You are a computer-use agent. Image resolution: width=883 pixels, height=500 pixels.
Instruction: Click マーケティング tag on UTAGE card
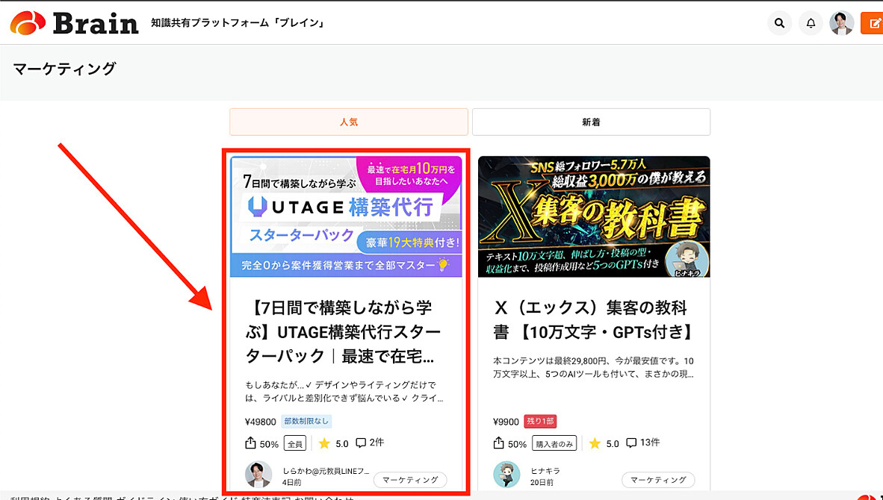click(410, 480)
